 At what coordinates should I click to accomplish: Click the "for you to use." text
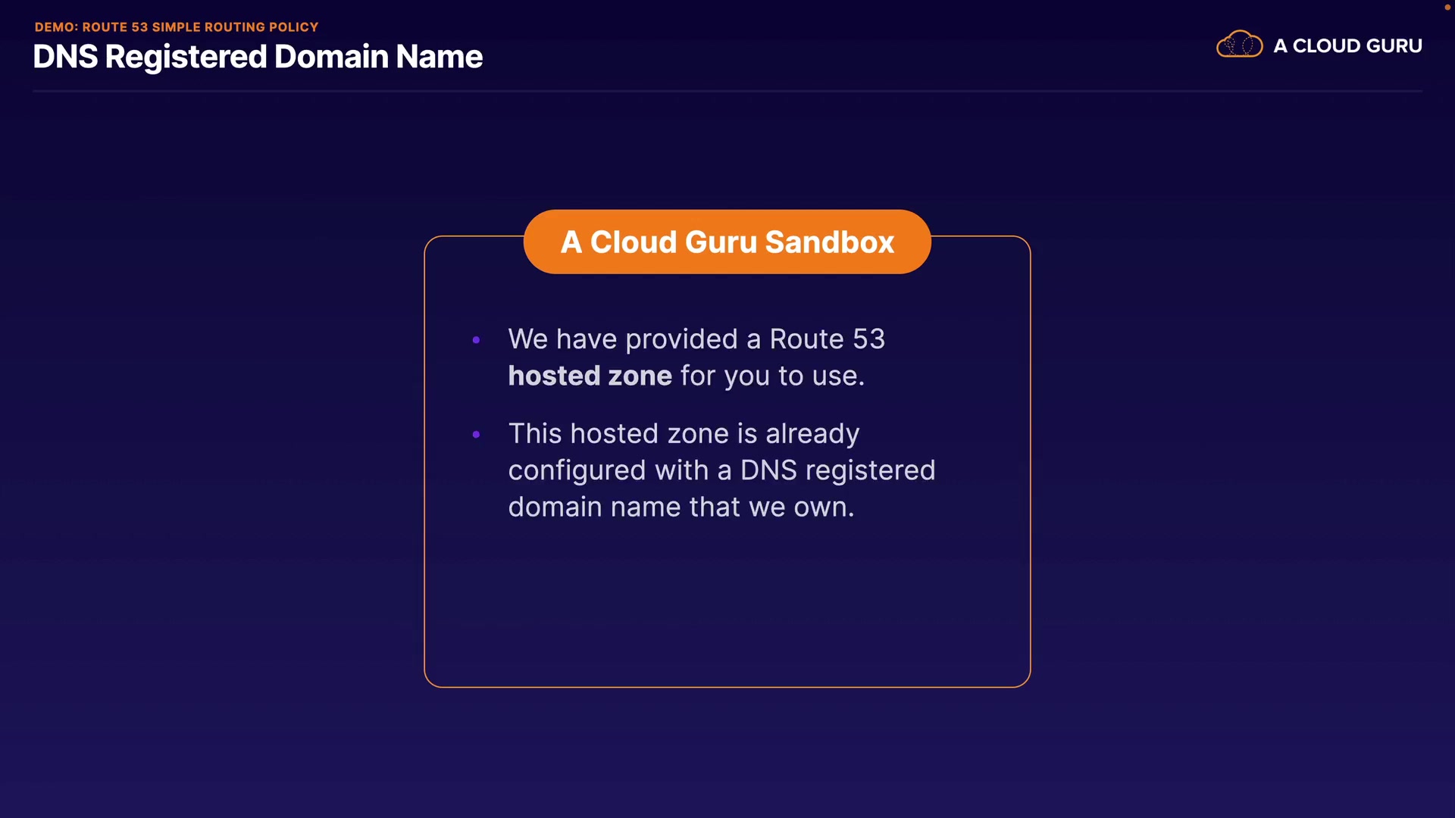tap(771, 376)
